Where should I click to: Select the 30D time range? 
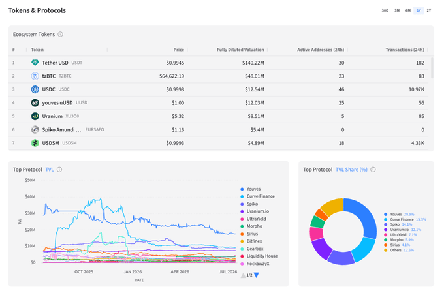pos(385,10)
